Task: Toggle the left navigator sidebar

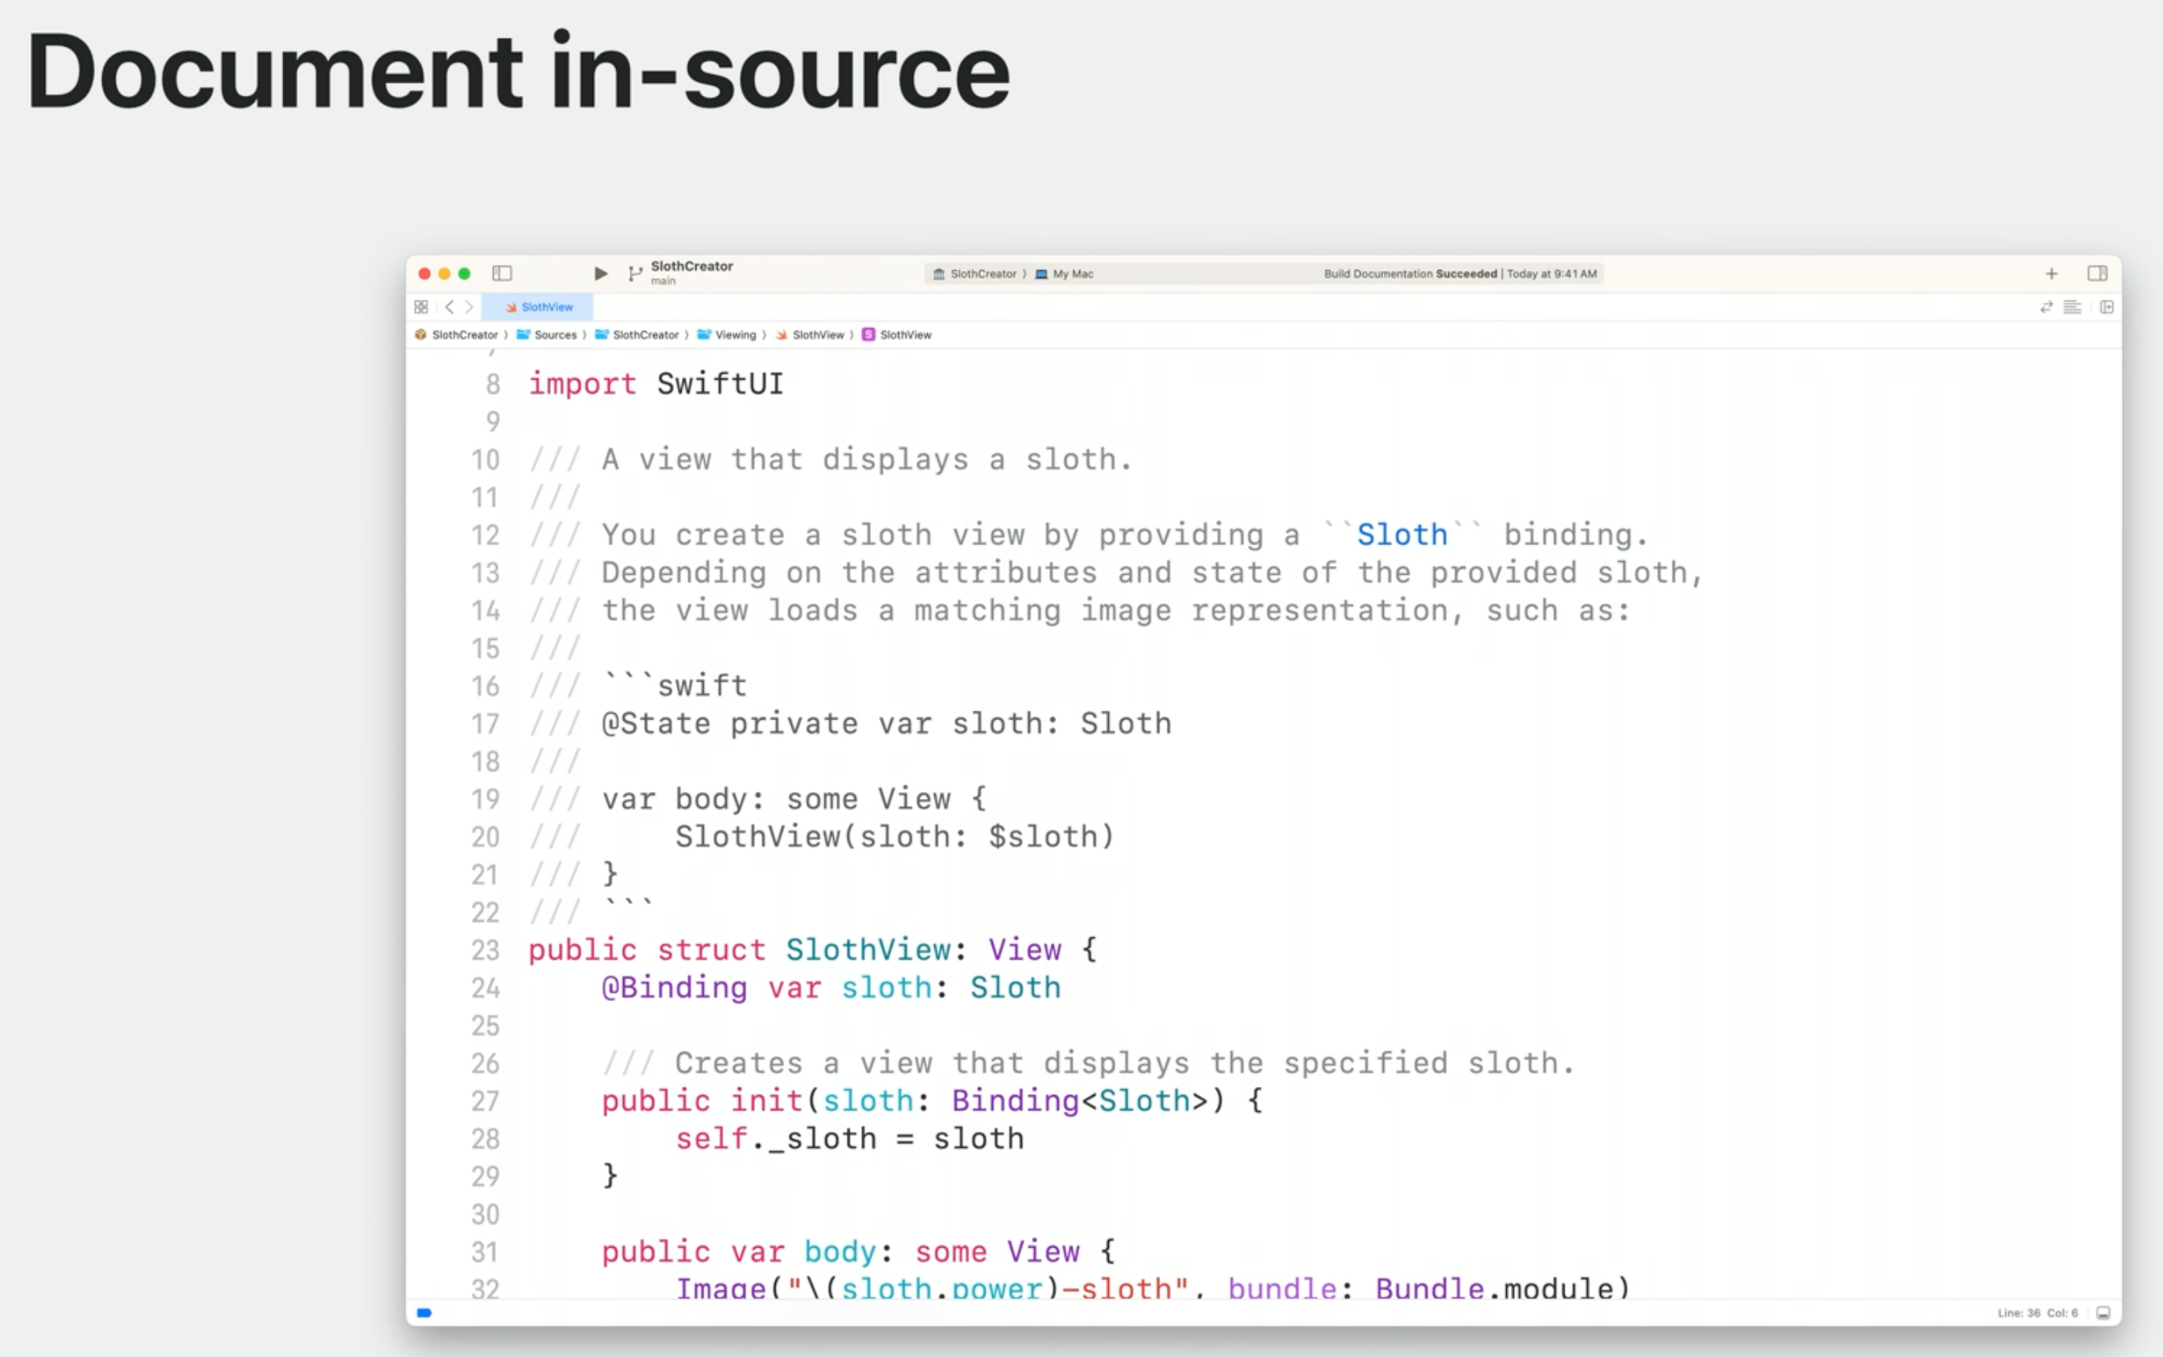Action: click(x=503, y=274)
